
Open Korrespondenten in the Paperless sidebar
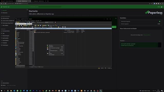tap(5, 31)
